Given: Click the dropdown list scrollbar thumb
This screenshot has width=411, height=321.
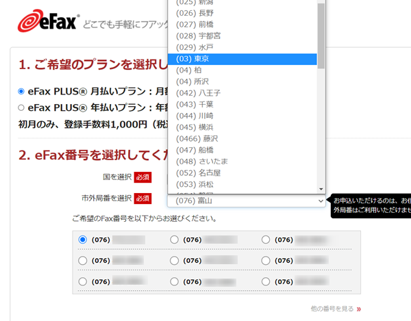Looking at the screenshot, I should [x=321, y=36].
